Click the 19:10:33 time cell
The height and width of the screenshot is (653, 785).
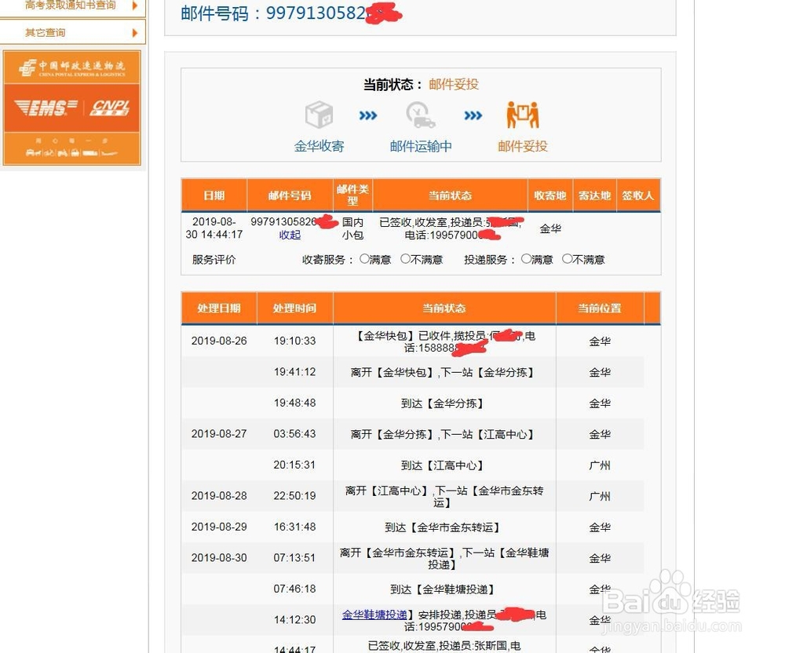click(295, 341)
